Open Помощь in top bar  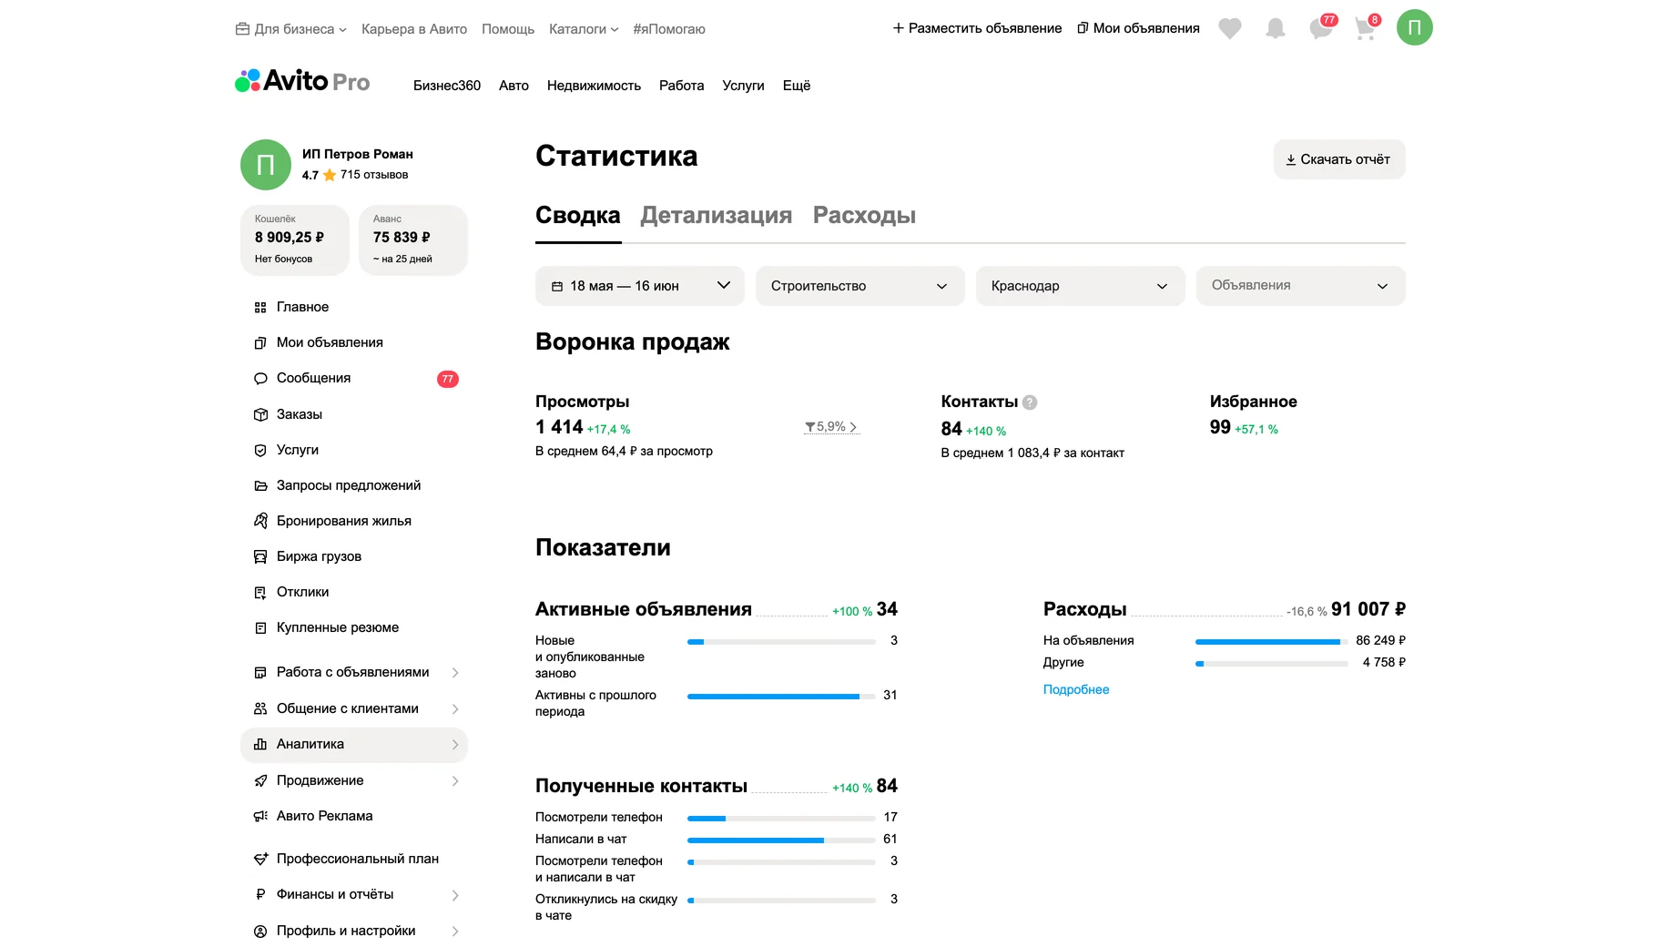coord(508,29)
